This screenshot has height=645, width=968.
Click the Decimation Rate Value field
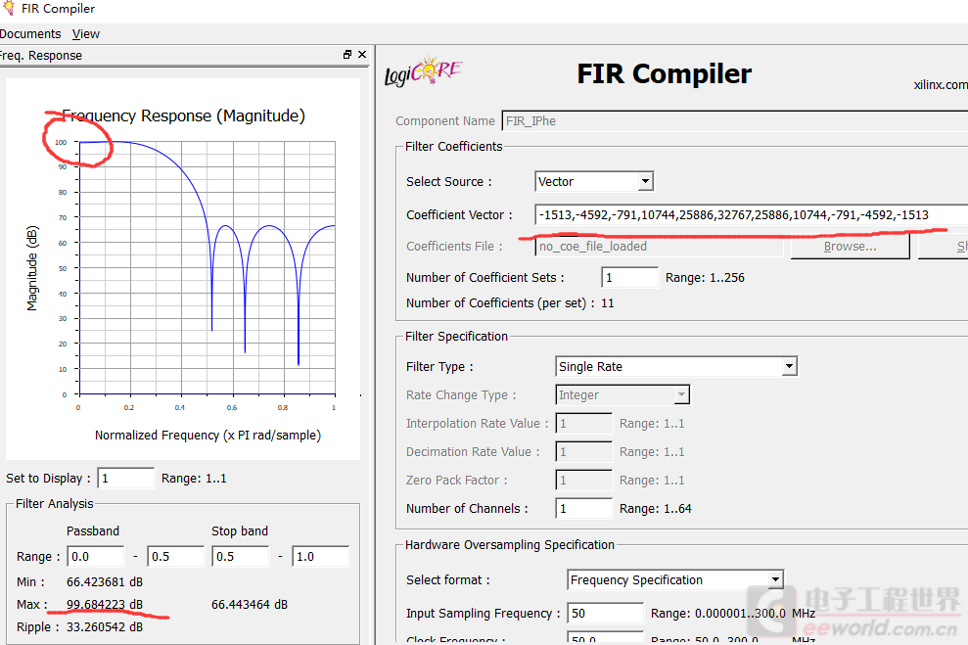[x=584, y=452]
